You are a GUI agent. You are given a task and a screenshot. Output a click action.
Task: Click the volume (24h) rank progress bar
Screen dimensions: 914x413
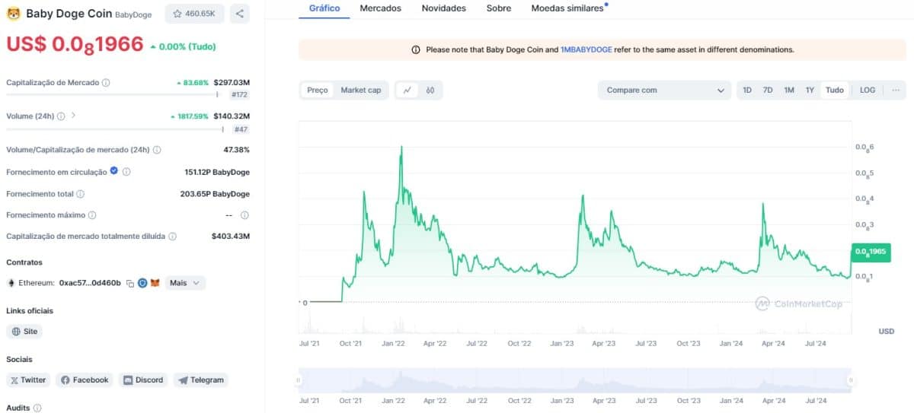coord(116,129)
